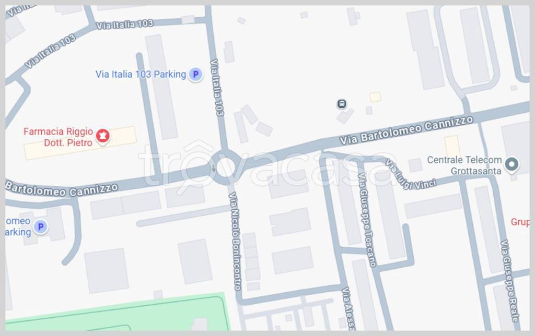This screenshot has height=336, width=535.
Task: Click the arrow on the roundabout's left side
Action: pos(214,168)
